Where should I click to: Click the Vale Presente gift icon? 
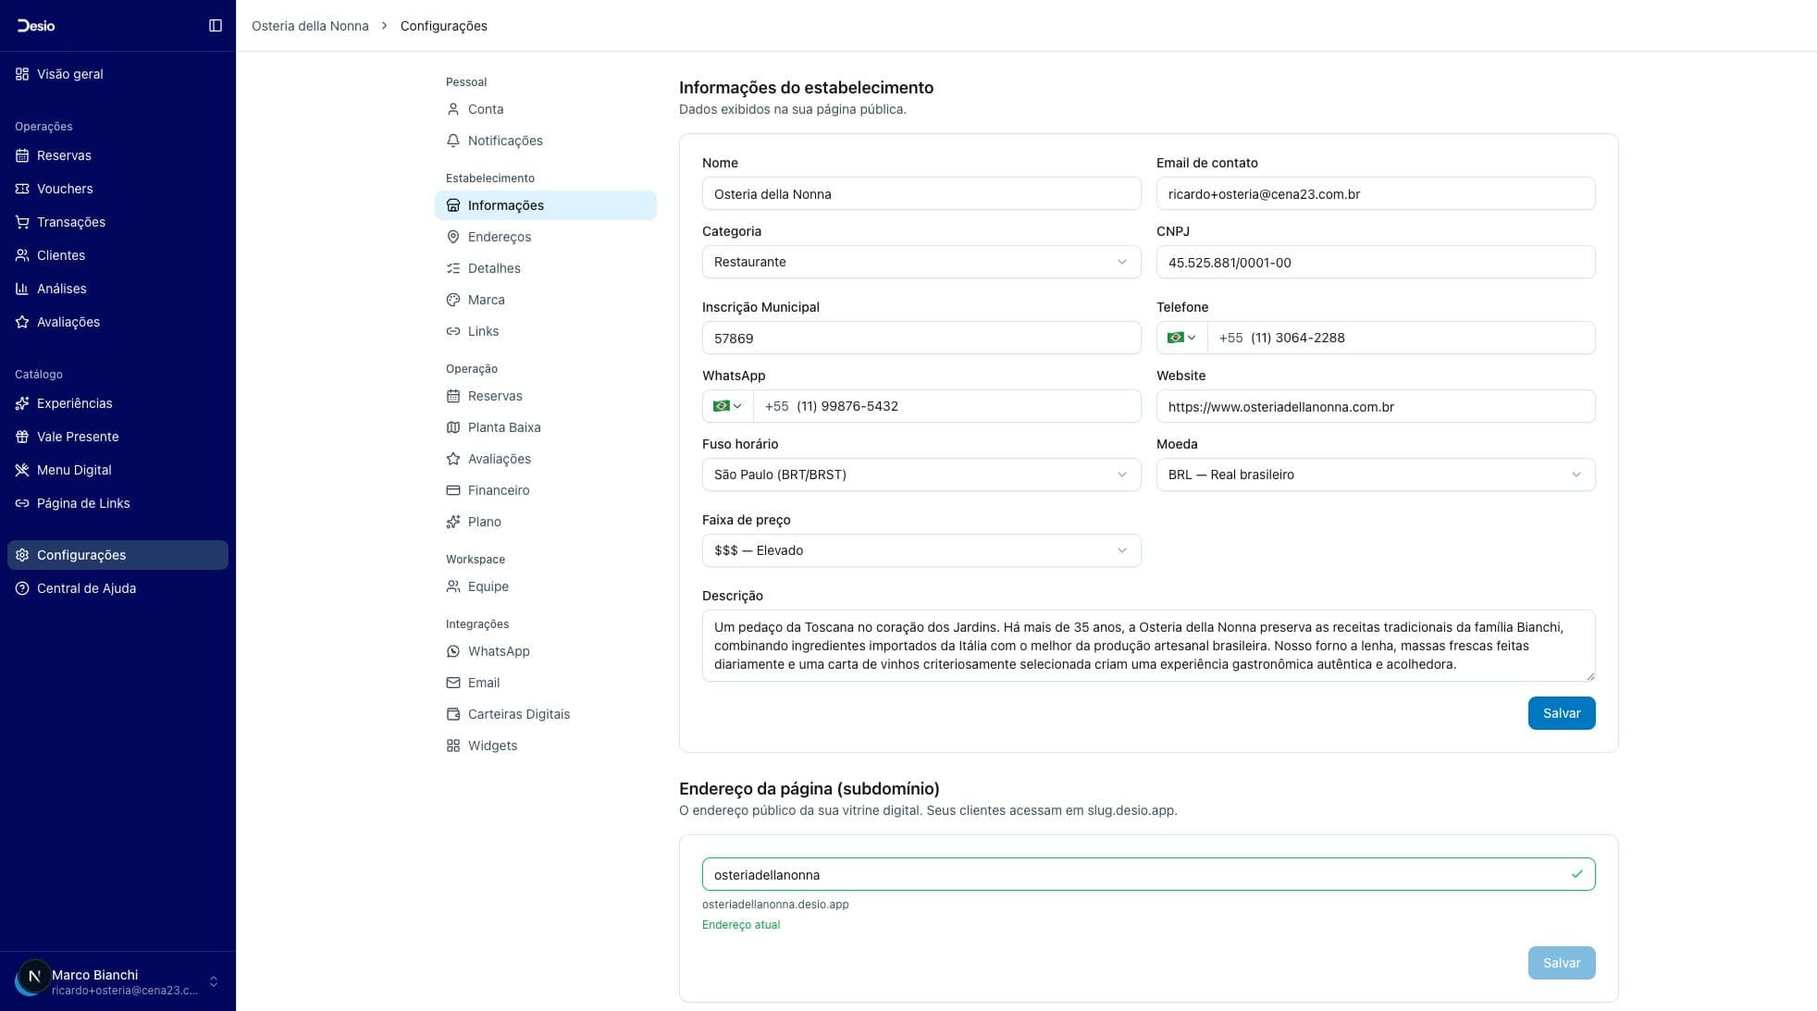pyautogui.click(x=22, y=437)
